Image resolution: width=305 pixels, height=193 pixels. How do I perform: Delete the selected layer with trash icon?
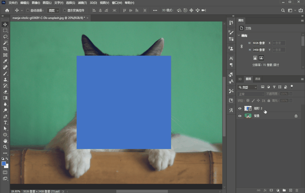pos(297,190)
